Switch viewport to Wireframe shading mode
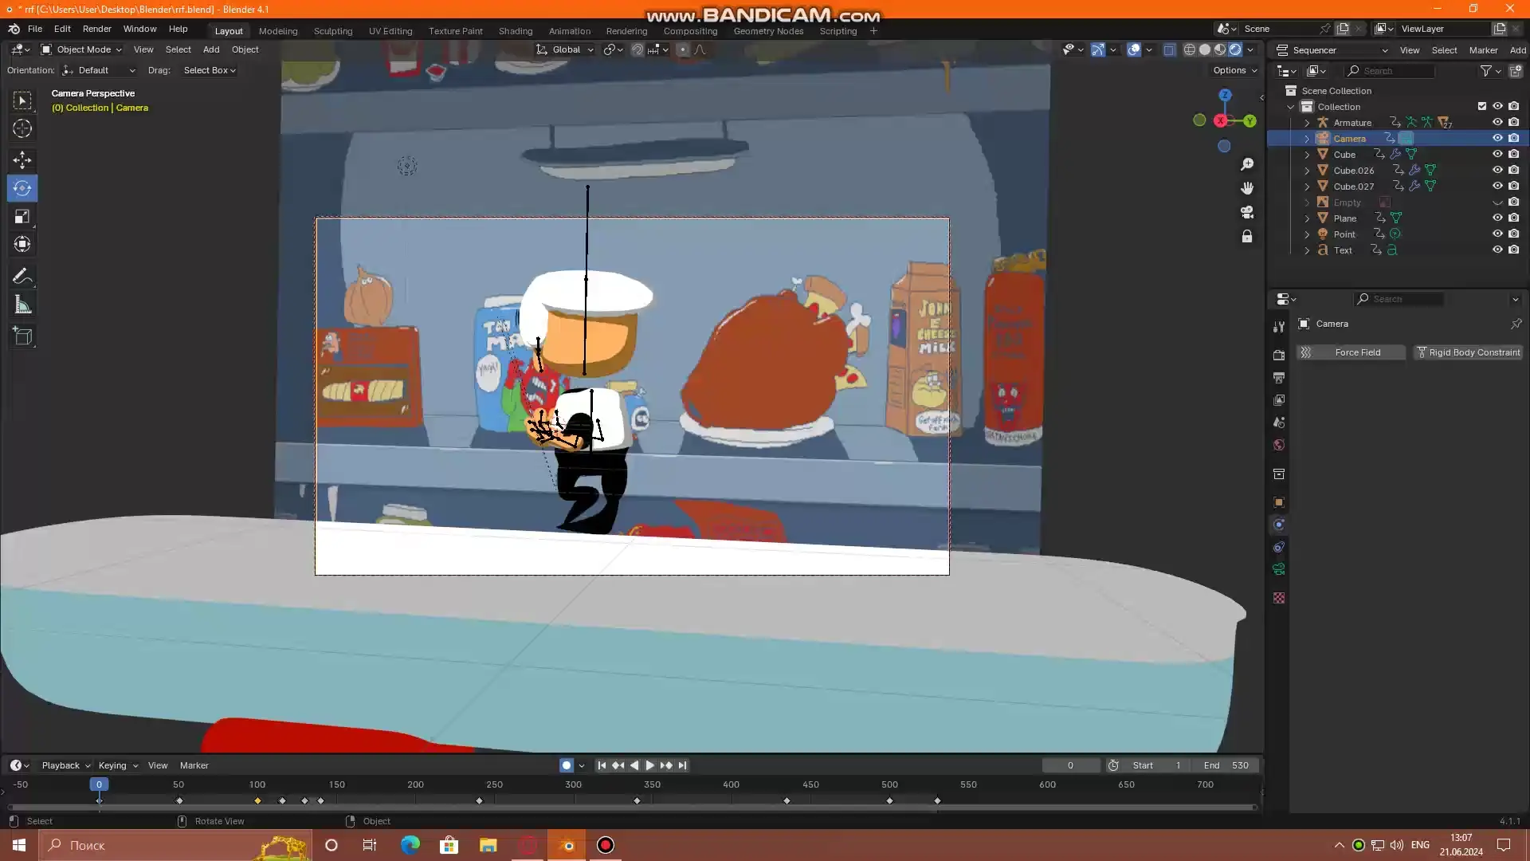Screen dimensions: 1530x861 [x=1191, y=49]
